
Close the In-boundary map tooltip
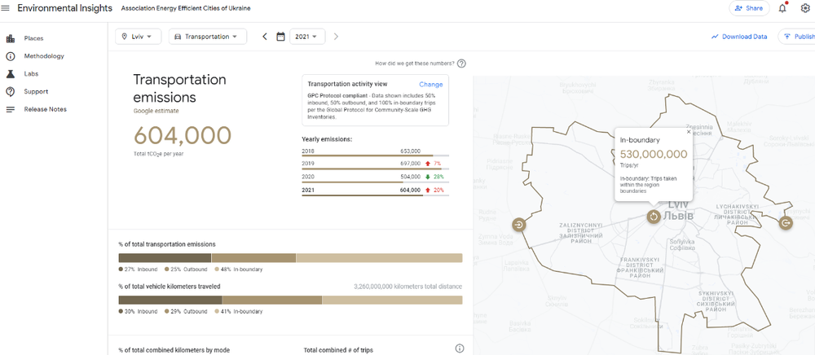(x=688, y=132)
